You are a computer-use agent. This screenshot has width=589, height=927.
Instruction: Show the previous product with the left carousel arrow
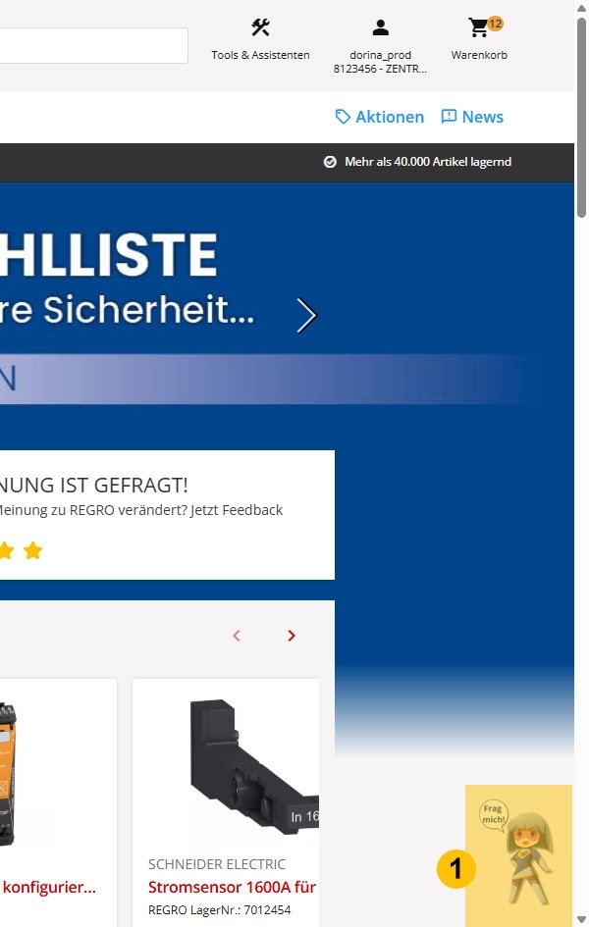click(x=237, y=636)
